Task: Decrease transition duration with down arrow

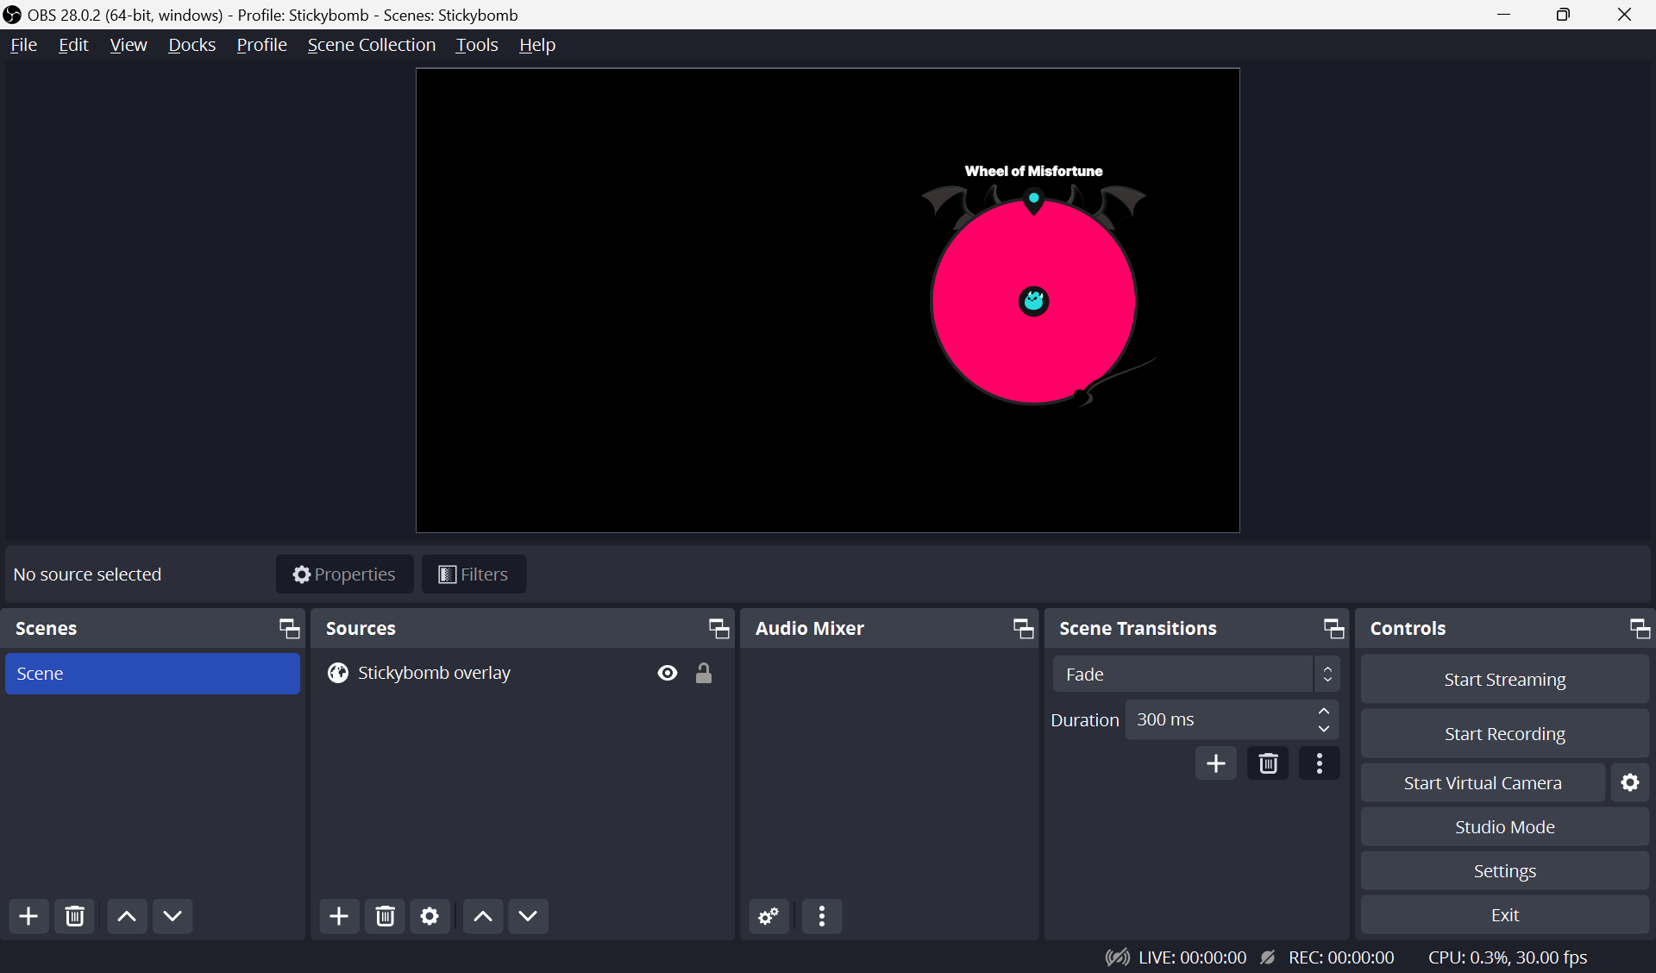Action: click(1324, 729)
